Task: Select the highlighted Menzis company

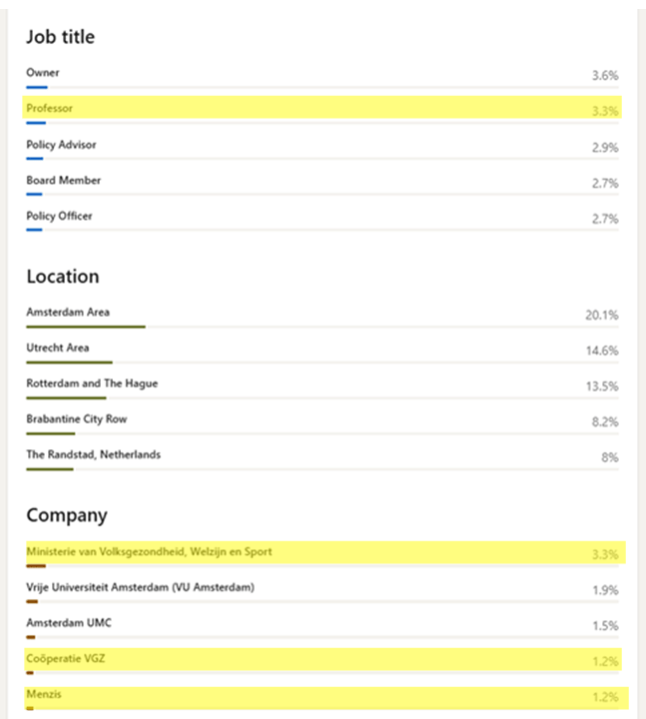Action: [44, 695]
